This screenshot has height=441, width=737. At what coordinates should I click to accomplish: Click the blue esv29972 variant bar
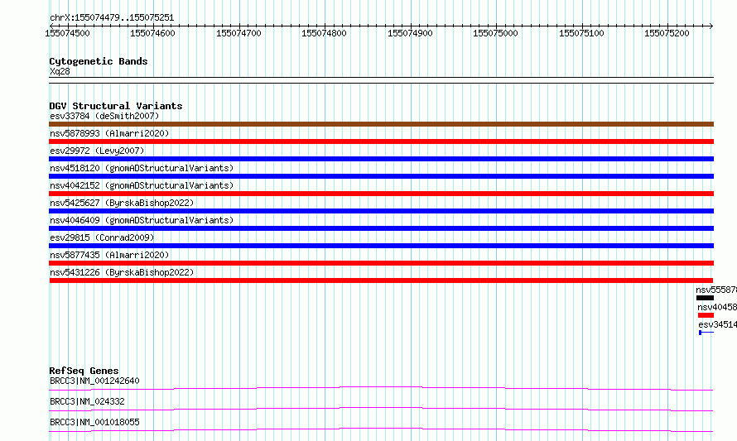tap(381, 159)
